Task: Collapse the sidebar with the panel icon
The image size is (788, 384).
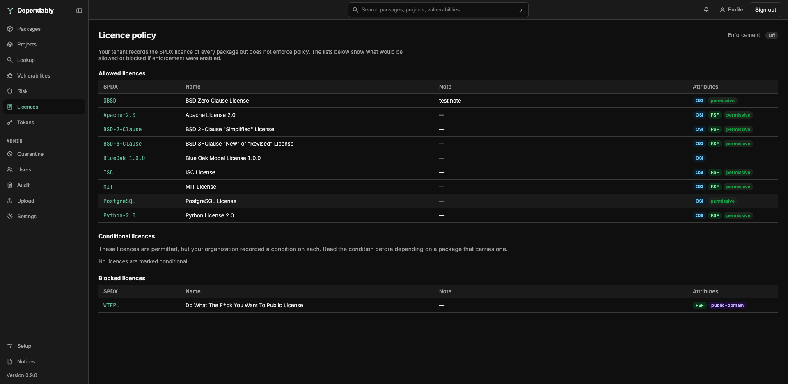Action: tap(79, 11)
